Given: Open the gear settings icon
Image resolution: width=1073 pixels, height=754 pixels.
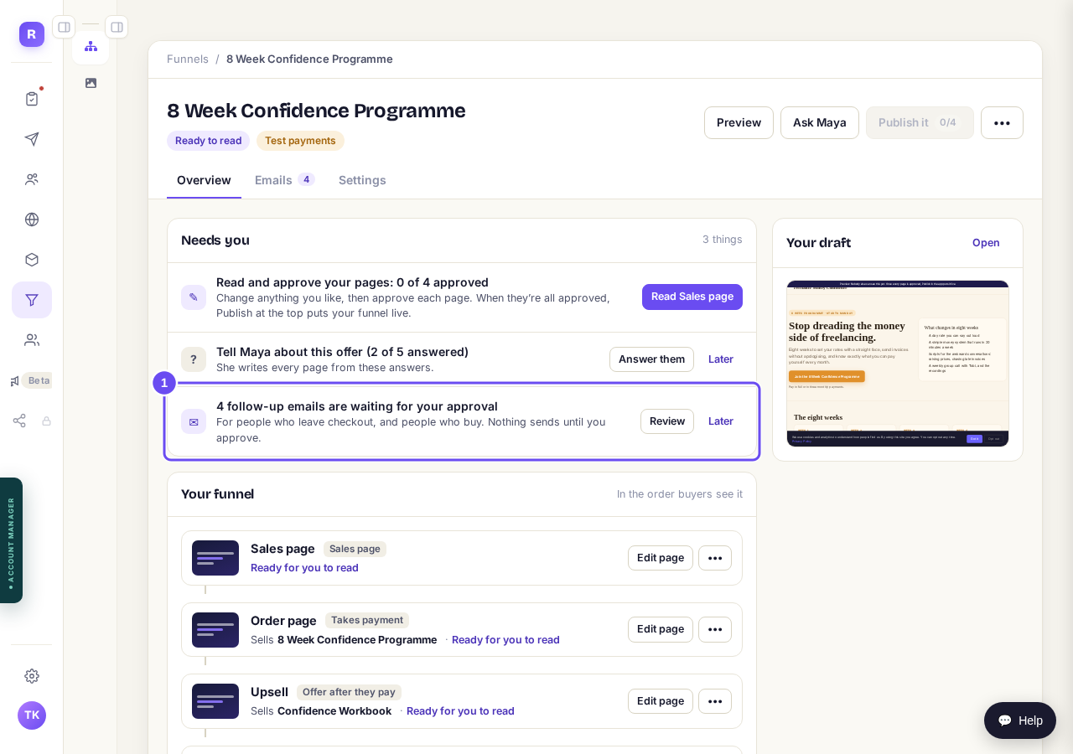Looking at the screenshot, I should 32,676.
